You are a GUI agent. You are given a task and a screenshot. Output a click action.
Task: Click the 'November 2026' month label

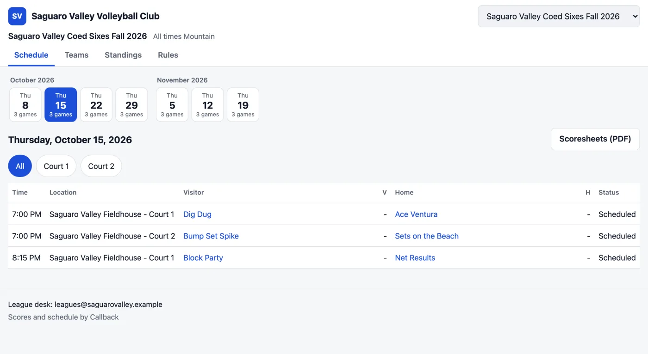[x=182, y=80]
